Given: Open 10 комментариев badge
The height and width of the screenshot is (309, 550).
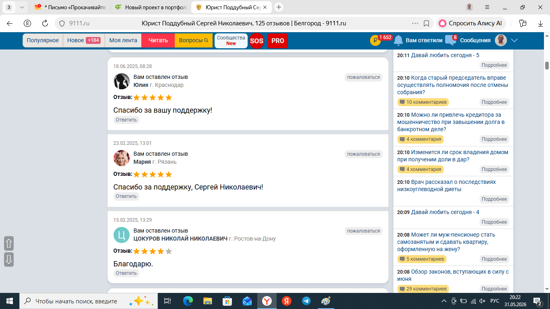Looking at the screenshot, I should pos(423,102).
